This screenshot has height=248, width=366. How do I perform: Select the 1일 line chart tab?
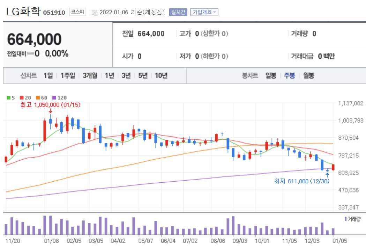(48, 75)
